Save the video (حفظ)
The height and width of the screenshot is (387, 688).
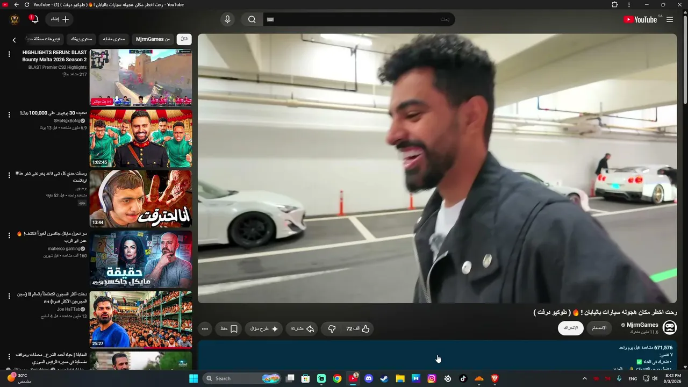(229, 328)
